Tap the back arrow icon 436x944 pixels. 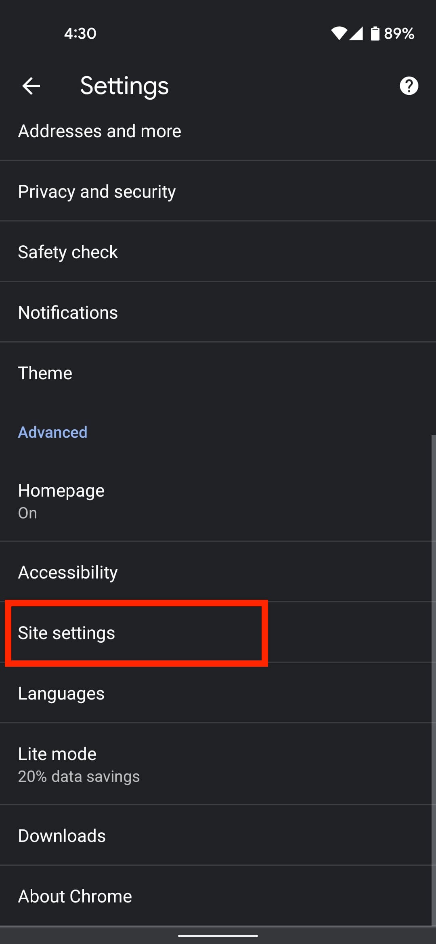pyautogui.click(x=31, y=86)
